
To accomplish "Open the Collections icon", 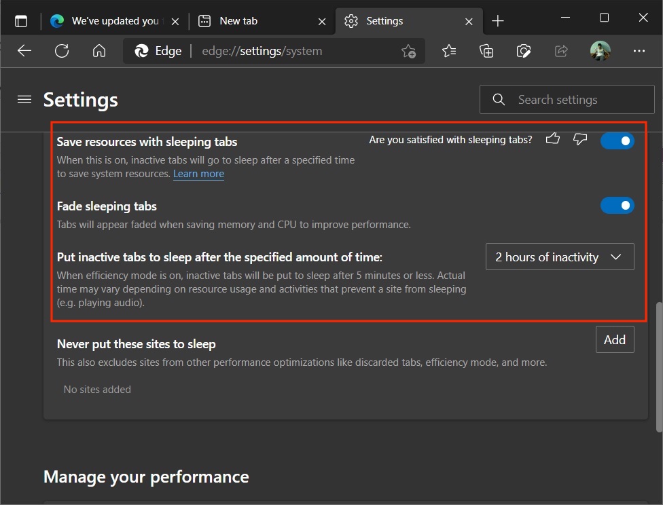I will pos(486,51).
